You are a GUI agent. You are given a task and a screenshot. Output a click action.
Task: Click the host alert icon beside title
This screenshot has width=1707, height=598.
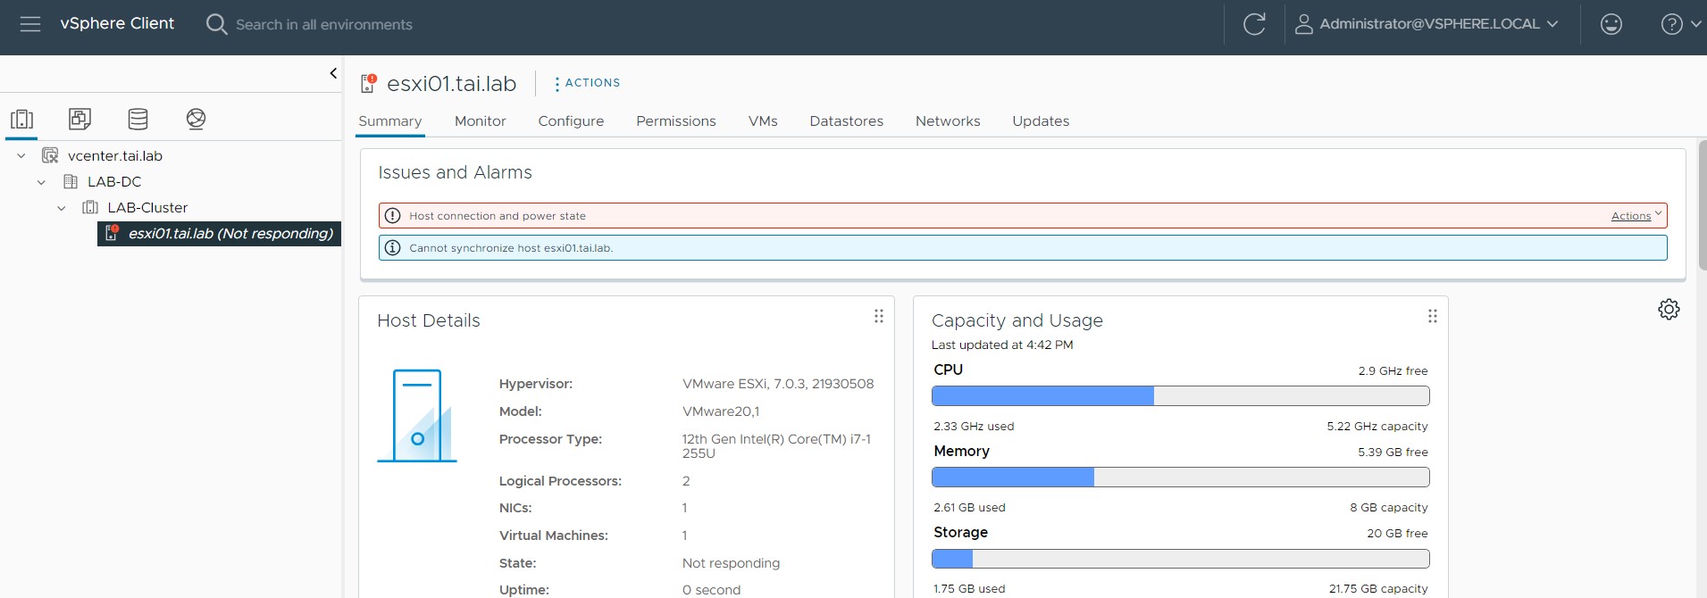[368, 83]
